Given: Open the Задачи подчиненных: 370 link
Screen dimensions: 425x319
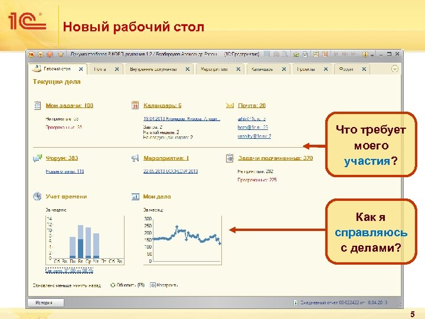Looking at the screenshot, I should coord(276,158).
